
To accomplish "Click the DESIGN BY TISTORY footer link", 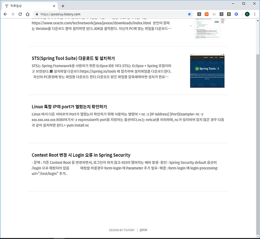I will (122, 230).
